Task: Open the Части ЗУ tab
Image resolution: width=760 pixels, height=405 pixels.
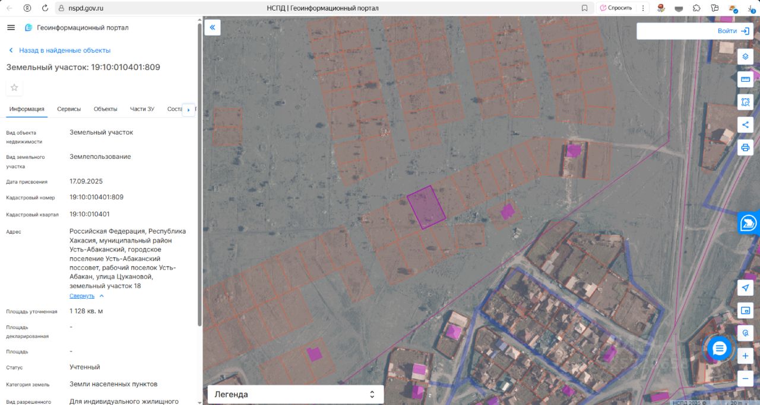Action: (142, 109)
